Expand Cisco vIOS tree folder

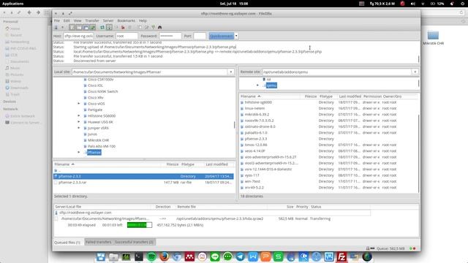point(79,104)
